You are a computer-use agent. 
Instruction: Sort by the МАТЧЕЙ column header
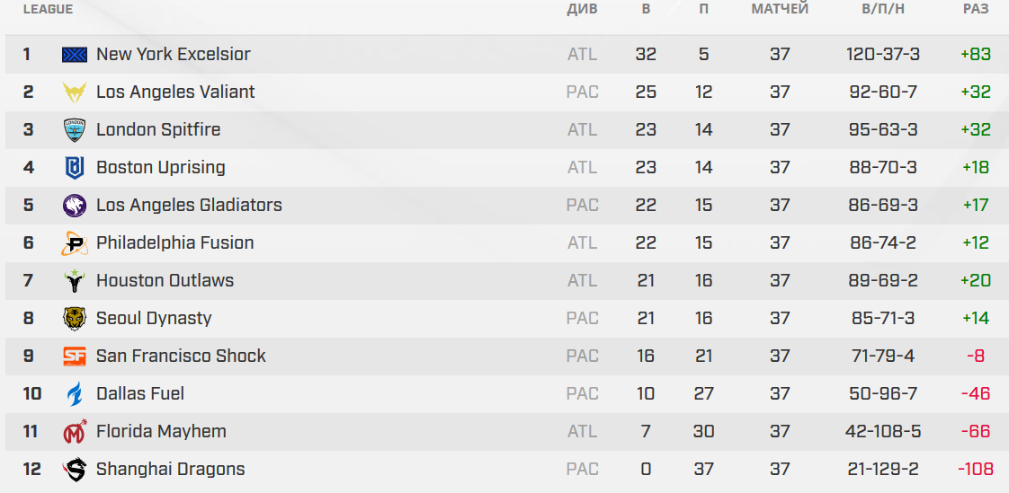[780, 10]
